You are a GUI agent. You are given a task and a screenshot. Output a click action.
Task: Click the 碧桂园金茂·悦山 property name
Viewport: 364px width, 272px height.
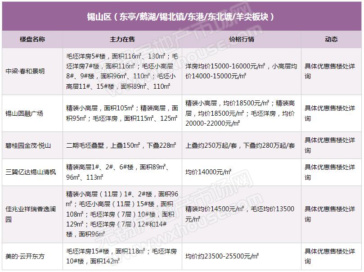(x=28, y=145)
